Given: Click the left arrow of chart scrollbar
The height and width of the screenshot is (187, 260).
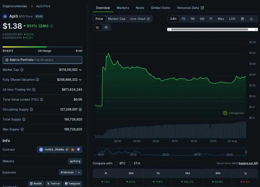Looking at the screenshot, I should click(x=169, y=29).
